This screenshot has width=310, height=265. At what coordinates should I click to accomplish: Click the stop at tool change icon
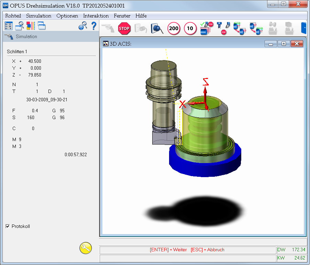(223, 28)
